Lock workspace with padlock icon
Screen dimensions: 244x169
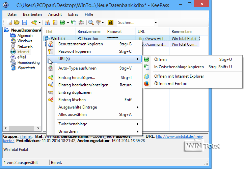point(111,23)
